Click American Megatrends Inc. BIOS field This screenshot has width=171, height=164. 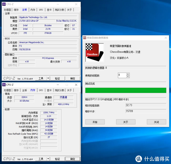48,42
